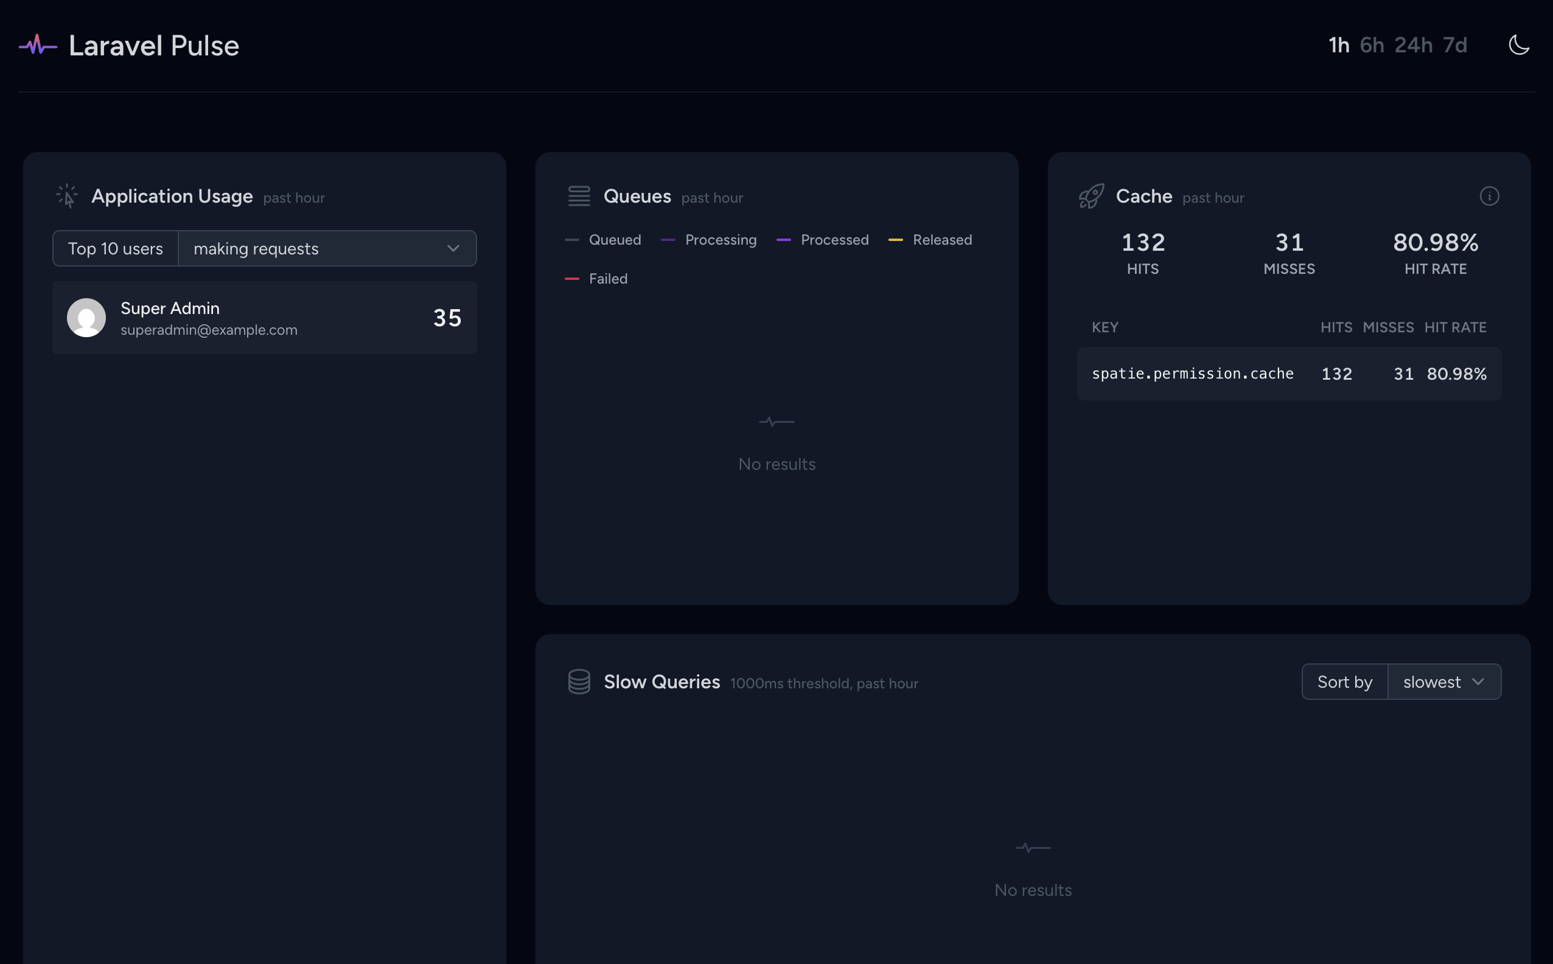1553x964 pixels.
Task: Click the 31 MISSES summary value
Action: [1289, 242]
